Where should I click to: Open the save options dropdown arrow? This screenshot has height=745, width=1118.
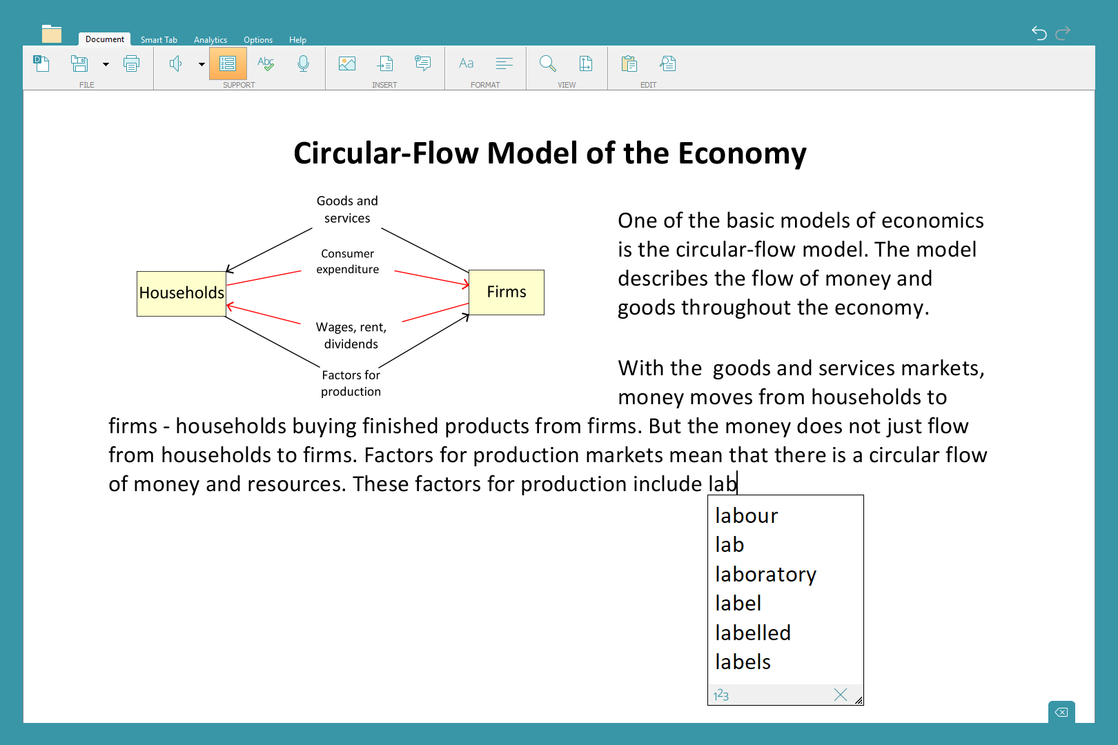coord(106,65)
